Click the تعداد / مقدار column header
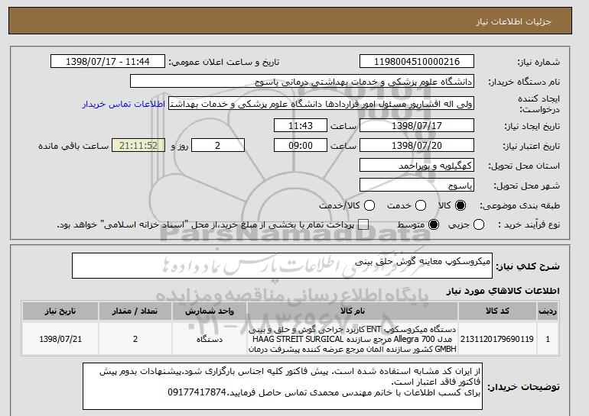Screen dimensions: 589x416 pos(135,311)
